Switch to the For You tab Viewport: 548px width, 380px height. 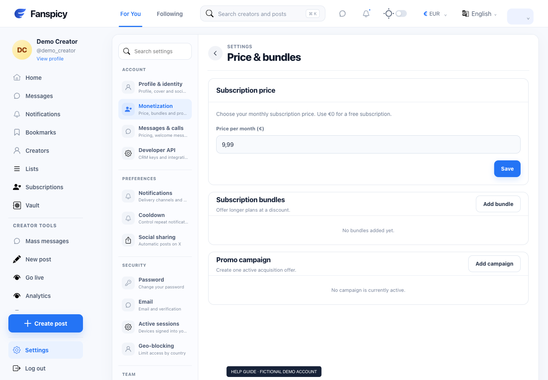[131, 14]
